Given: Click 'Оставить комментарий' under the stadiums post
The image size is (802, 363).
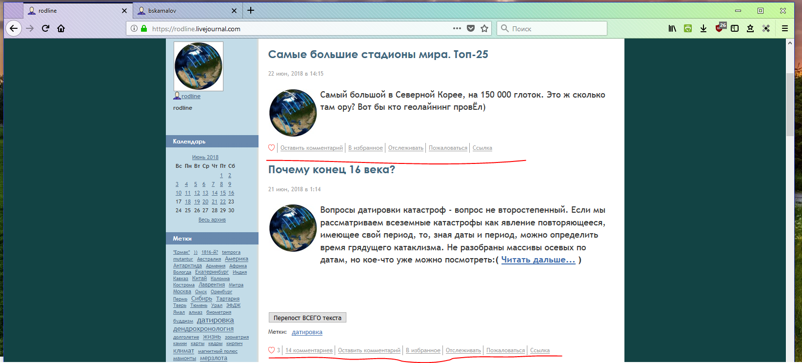Looking at the screenshot, I should pyautogui.click(x=312, y=148).
